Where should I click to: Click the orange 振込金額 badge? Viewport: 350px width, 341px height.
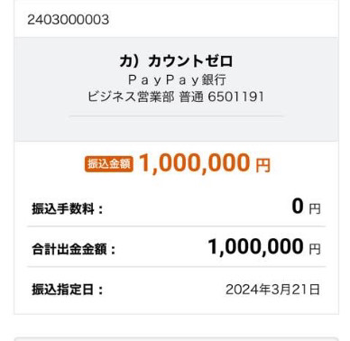(x=109, y=164)
